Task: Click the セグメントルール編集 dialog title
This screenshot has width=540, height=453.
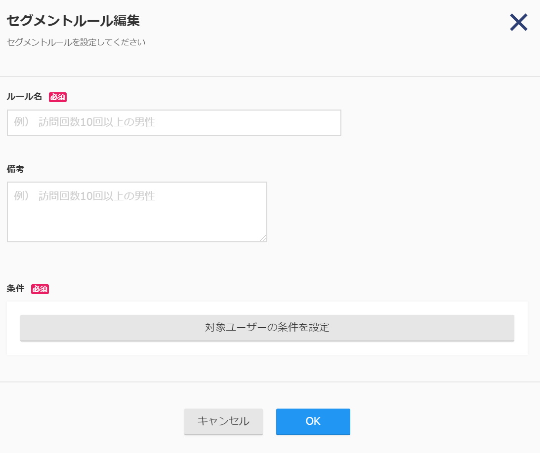Action: coord(73,21)
